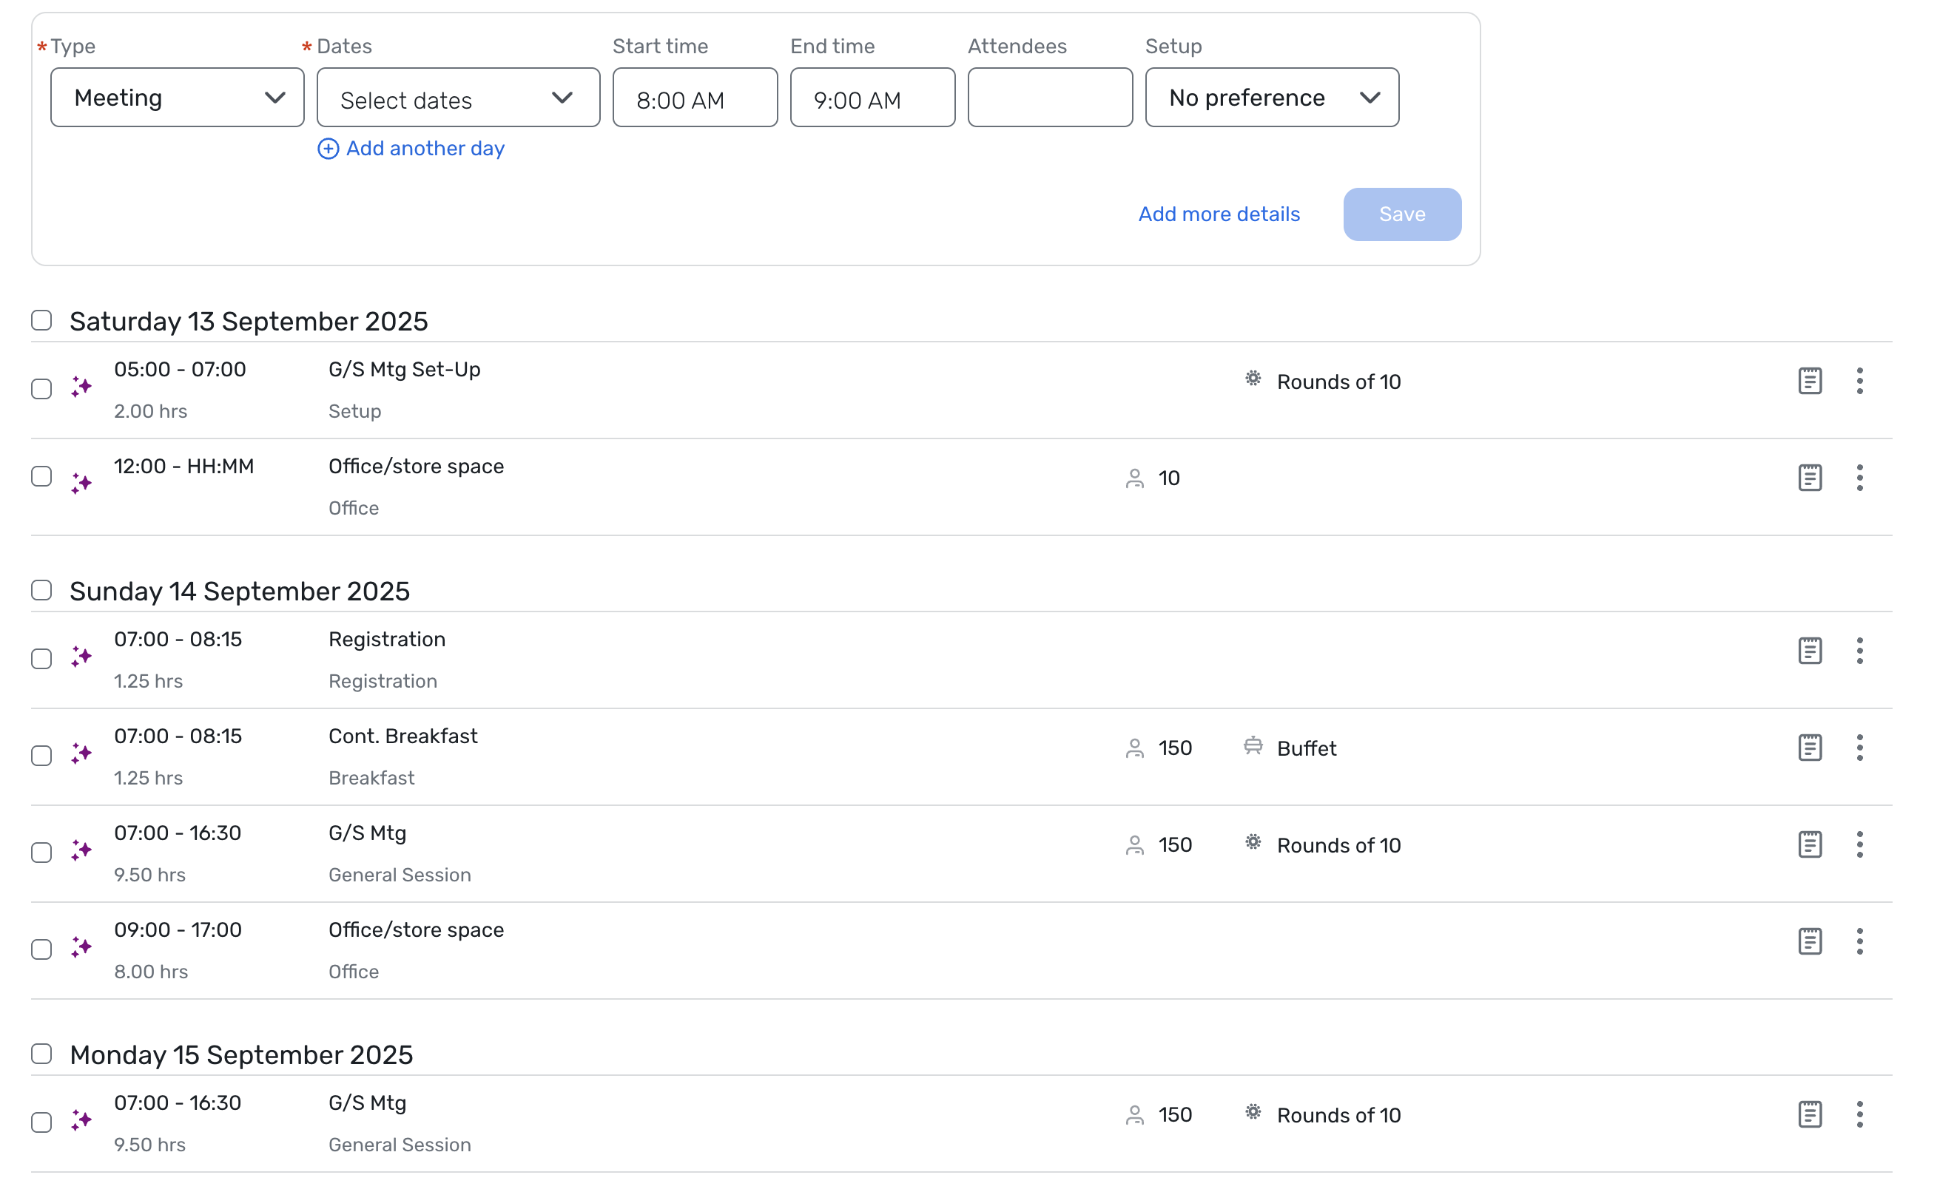1937x1189 pixels.
Task: Open notes icon for G/S Mtg Set-Up row
Action: (1810, 382)
